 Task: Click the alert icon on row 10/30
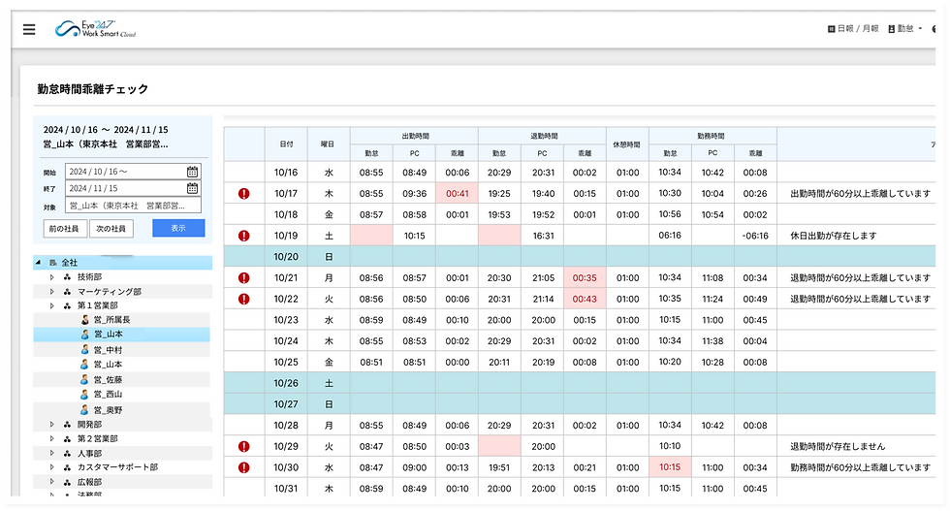[x=243, y=467]
